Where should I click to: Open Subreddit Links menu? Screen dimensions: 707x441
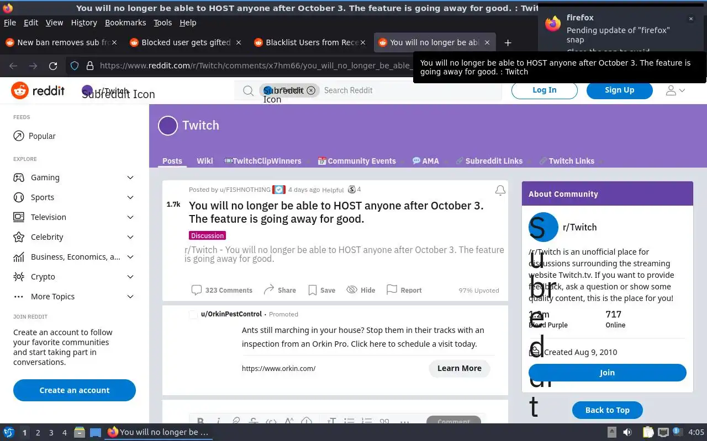tap(489, 161)
